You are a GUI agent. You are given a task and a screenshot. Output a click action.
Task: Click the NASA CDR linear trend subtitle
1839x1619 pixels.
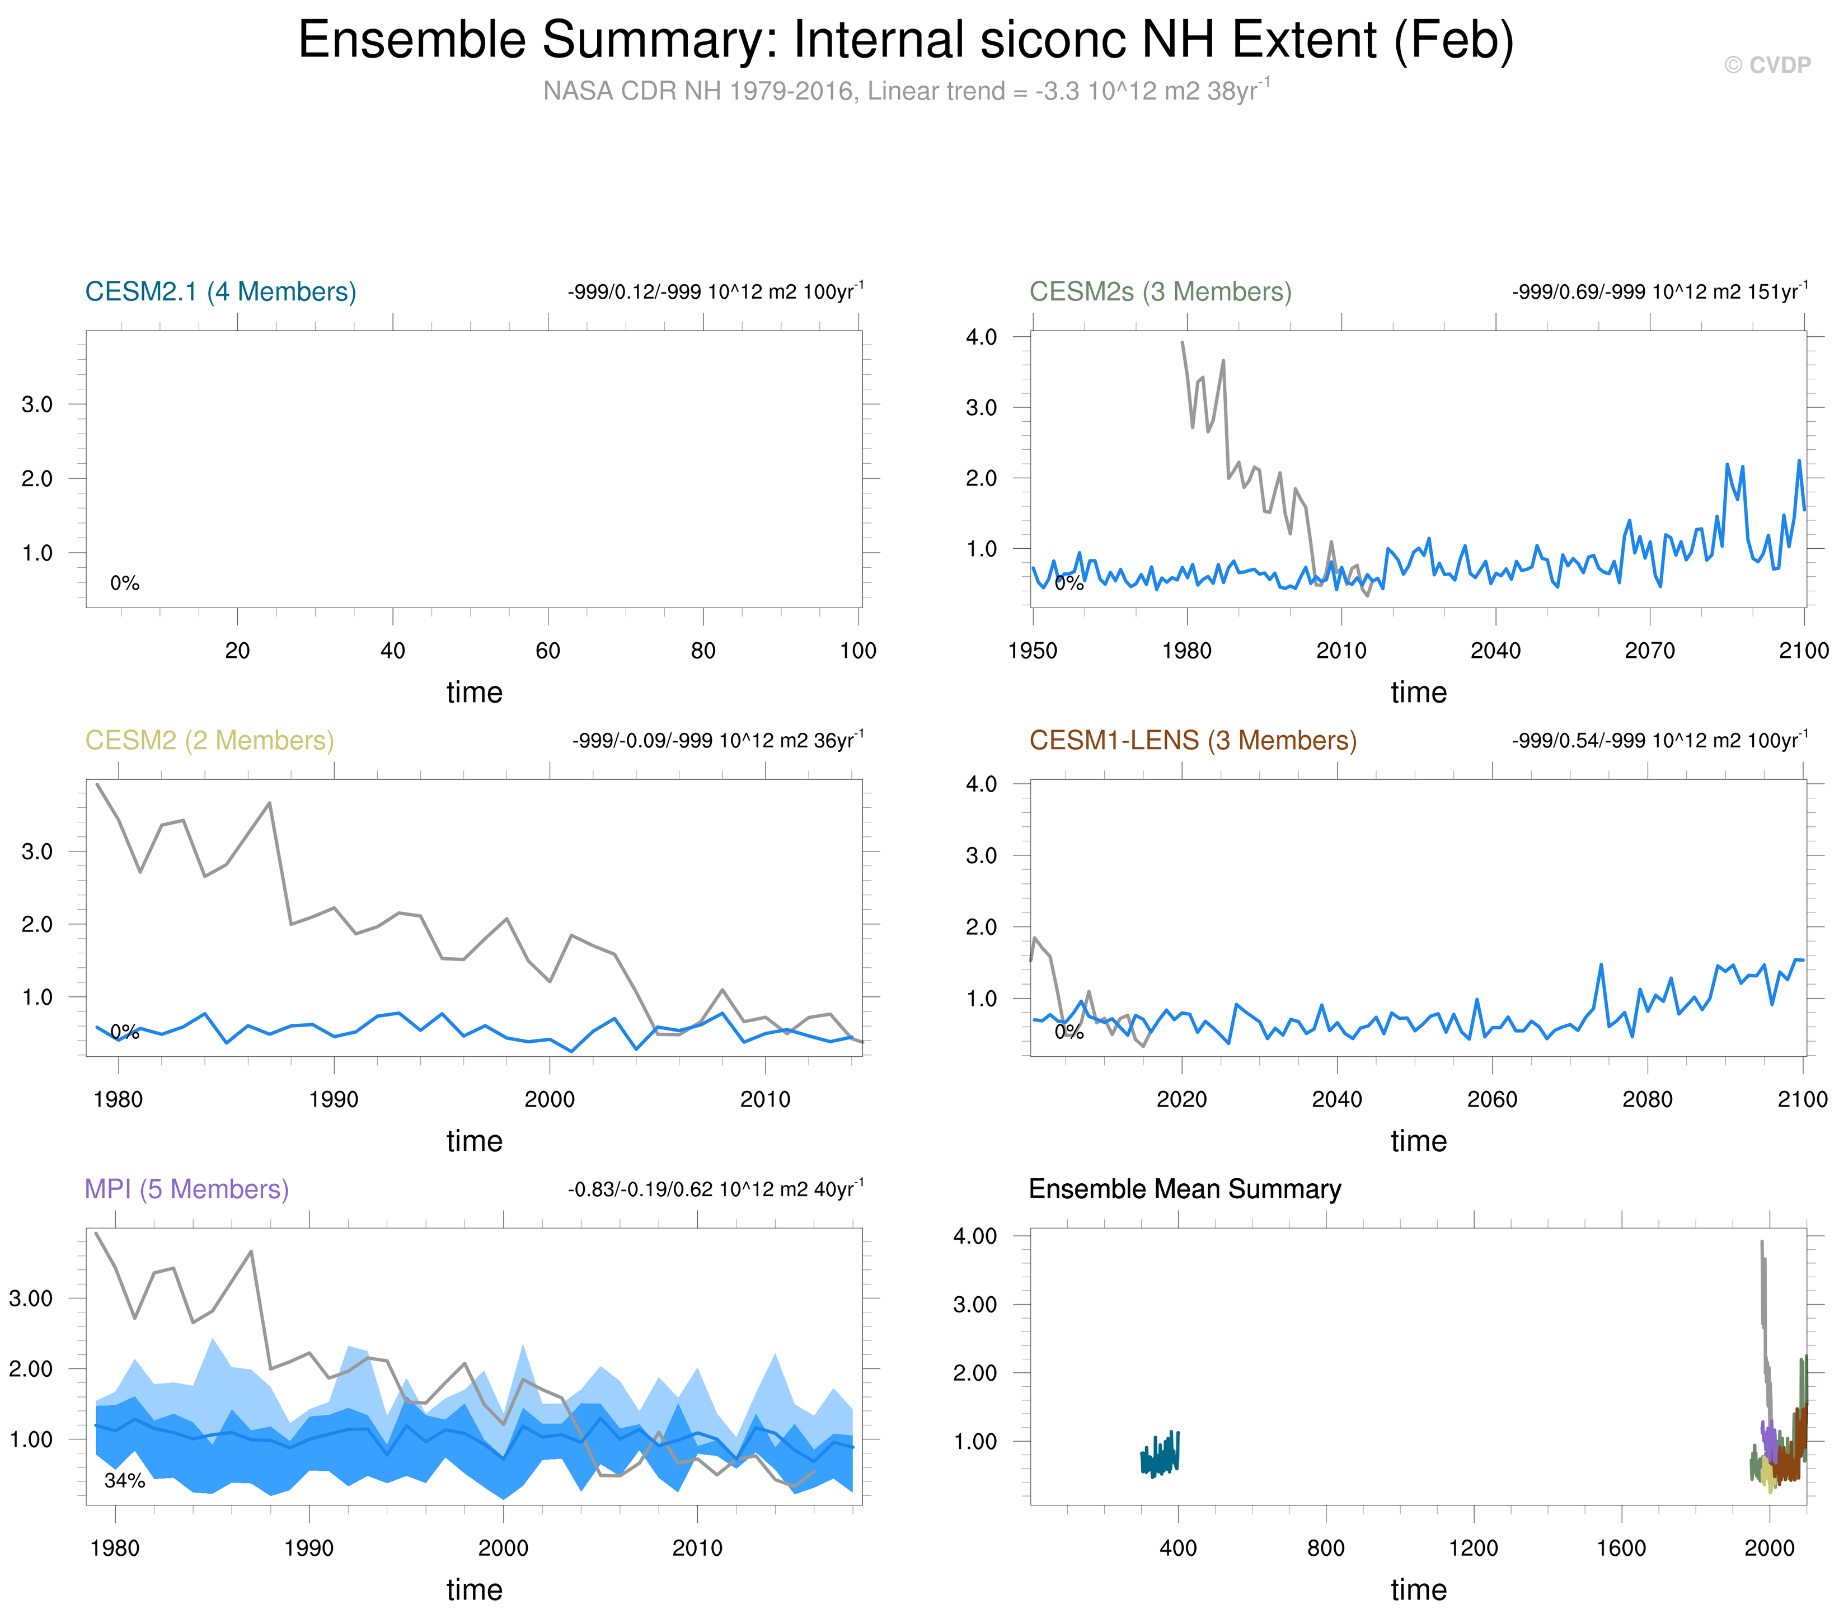905,91
